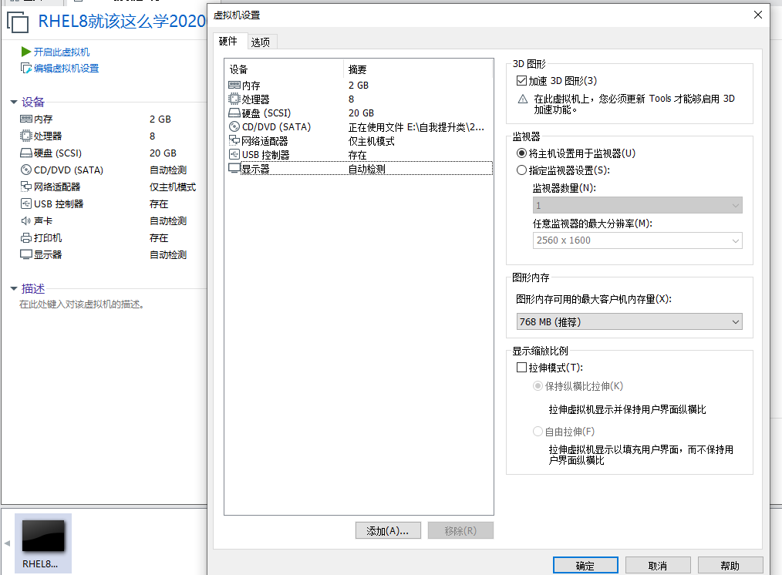Click RHEL8 VM thumbnail at bottom
Viewport: 782px width, 575px height.
tap(43, 543)
